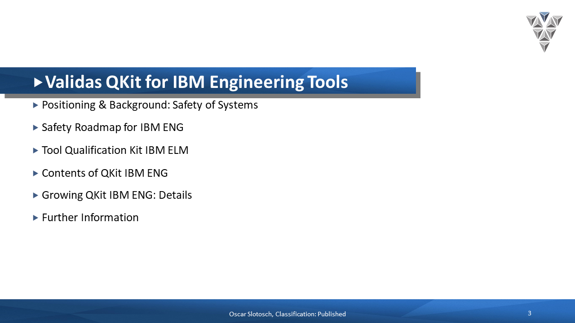
Task: Select 'Positioning & Background: Safety of Systems'
Action: click(150, 105)
